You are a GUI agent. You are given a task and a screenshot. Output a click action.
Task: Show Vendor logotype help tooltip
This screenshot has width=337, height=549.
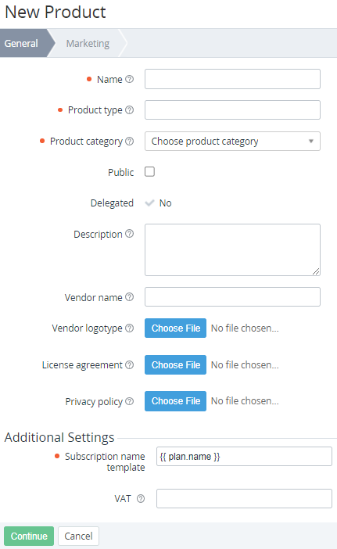point(129,328)
